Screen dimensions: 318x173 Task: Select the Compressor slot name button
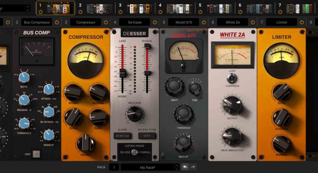[x=86, y=22]
